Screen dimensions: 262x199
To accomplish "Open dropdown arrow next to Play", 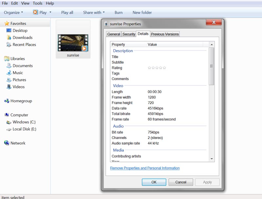I will (50, 12).
